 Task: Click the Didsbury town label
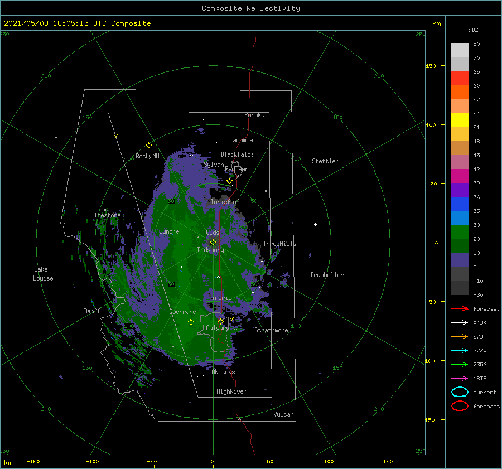210,250
